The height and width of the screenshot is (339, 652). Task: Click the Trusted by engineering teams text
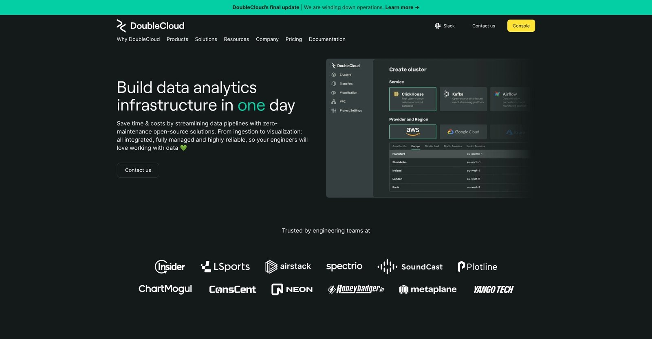pyautogui.click(x=326, y=231)
